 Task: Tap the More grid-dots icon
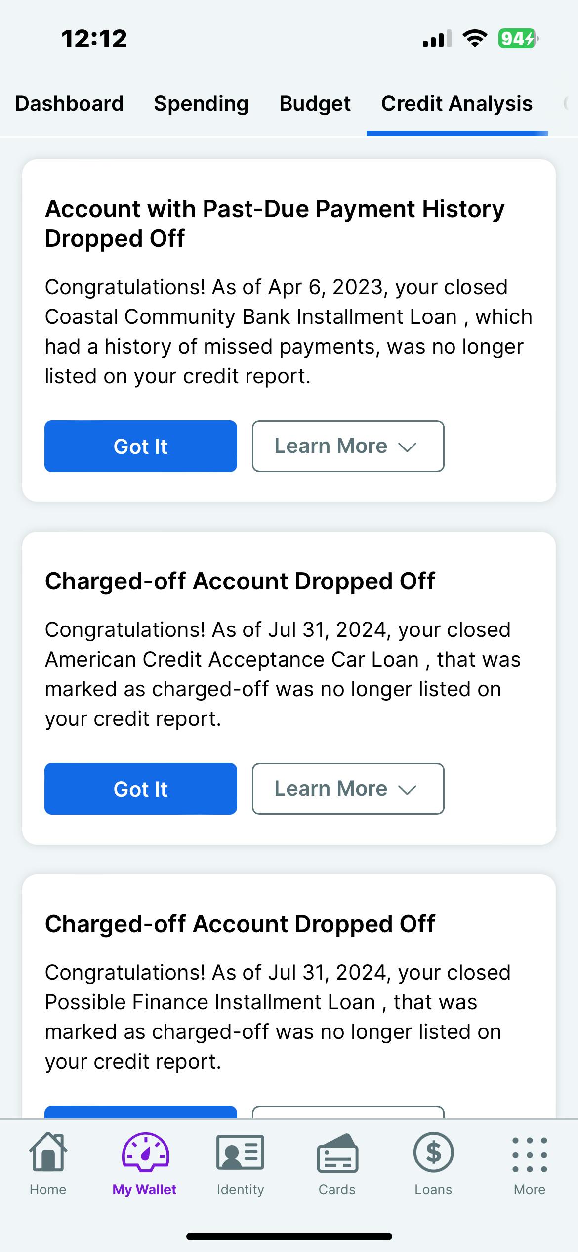[x=530, y=1155]
